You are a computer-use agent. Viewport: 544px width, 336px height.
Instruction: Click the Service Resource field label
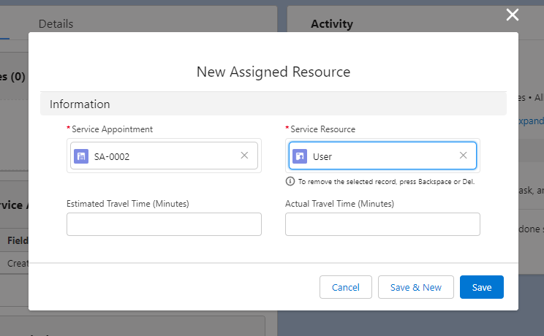point(322,129)
